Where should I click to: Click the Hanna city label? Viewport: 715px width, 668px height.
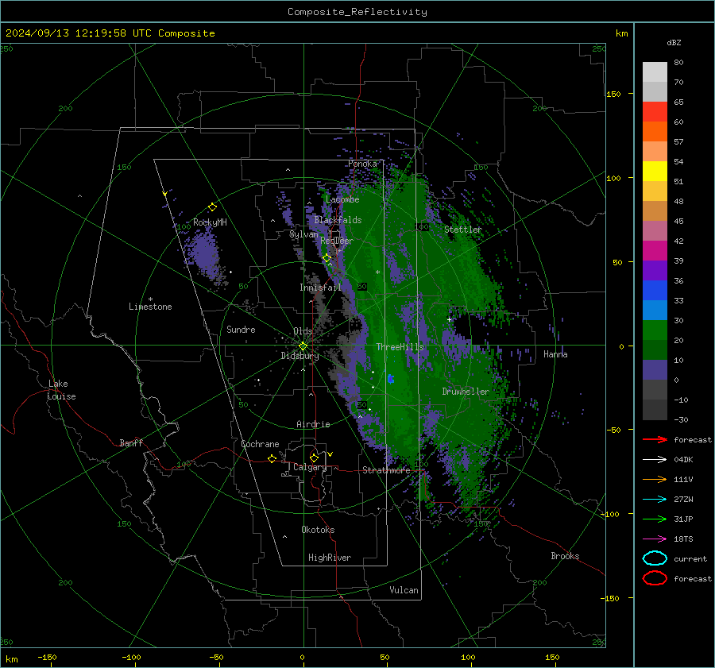coord(555,354)
